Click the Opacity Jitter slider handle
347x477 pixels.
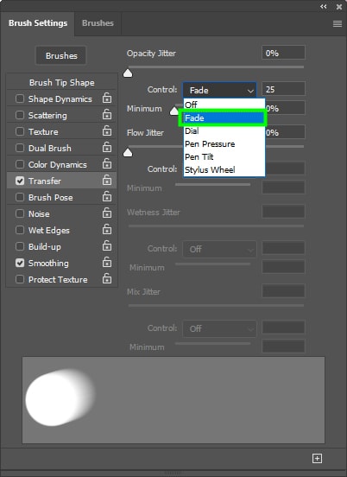tap(128, 73)
